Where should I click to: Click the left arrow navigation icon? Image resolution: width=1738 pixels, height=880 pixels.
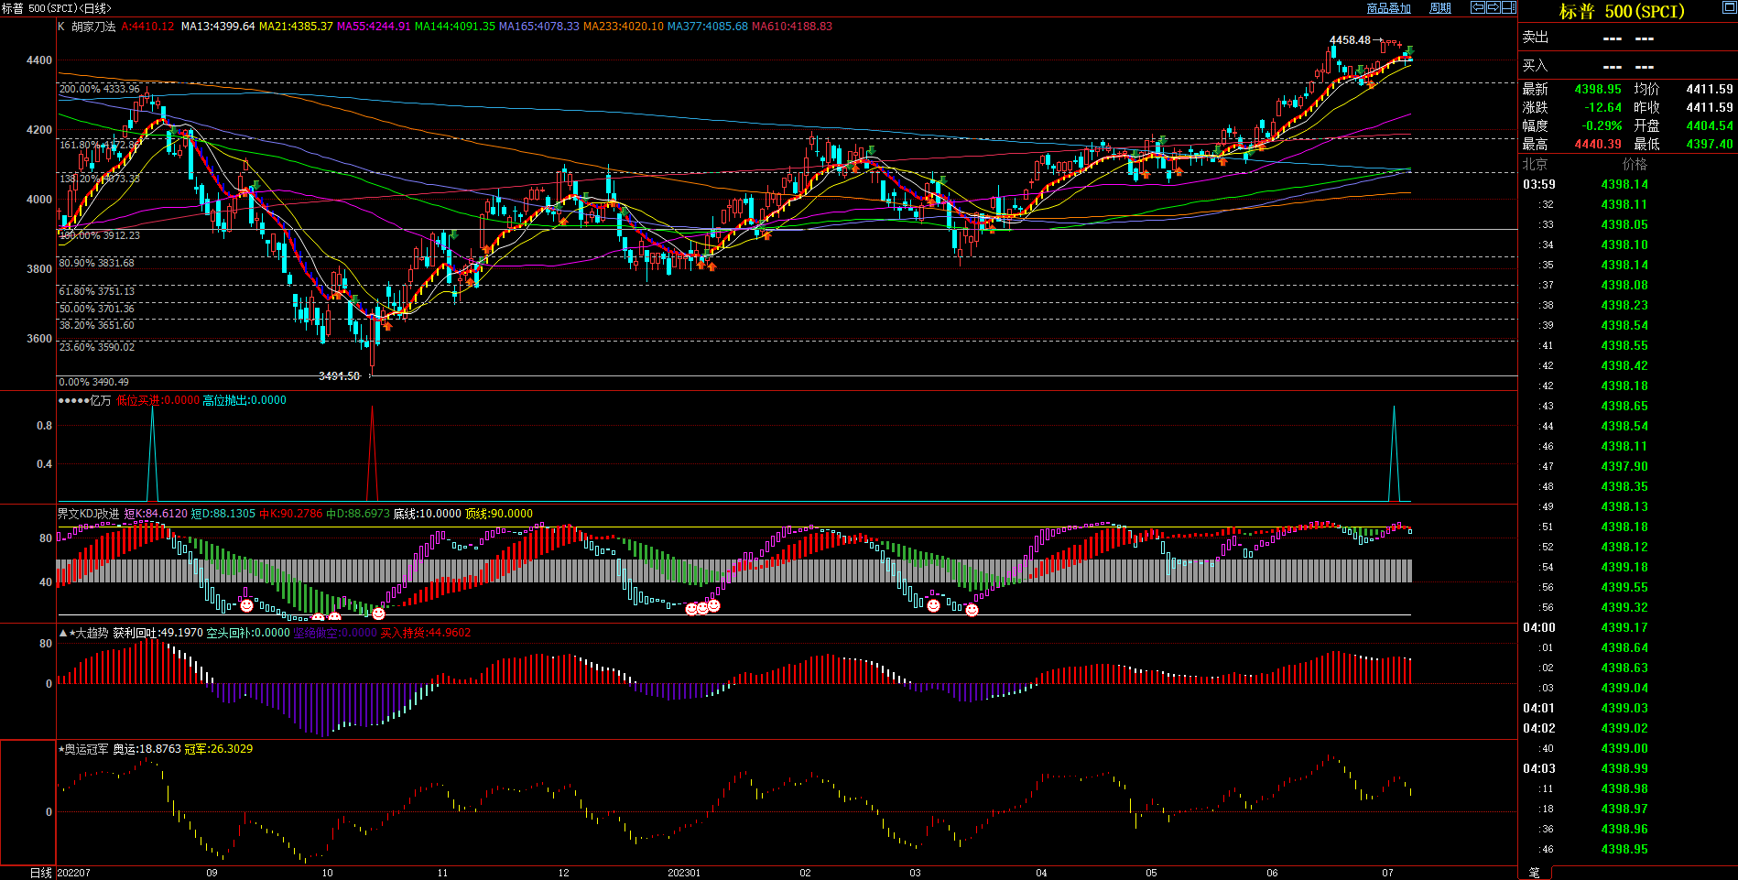tap(1477, 7)
